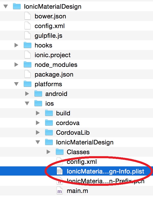The image size is (153, 197).
Task: Click the node_modules folder icon
Action: (28, 65)
